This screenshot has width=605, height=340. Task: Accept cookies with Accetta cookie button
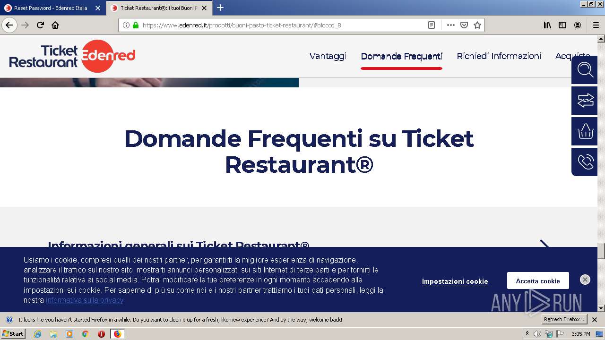[538, 281]
